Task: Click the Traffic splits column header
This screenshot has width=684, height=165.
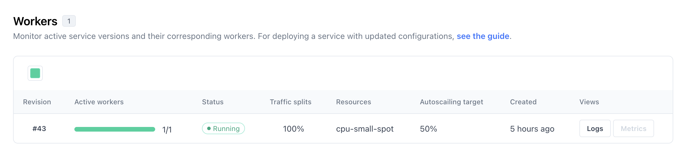Action: point(290,102)
